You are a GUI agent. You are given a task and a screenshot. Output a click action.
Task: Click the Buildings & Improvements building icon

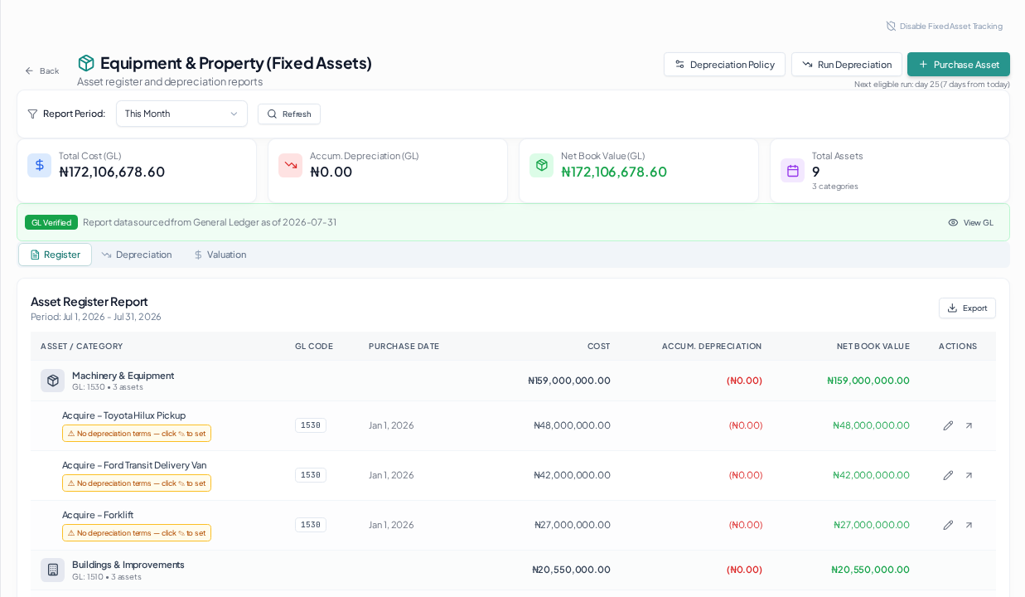pos(53,570)
